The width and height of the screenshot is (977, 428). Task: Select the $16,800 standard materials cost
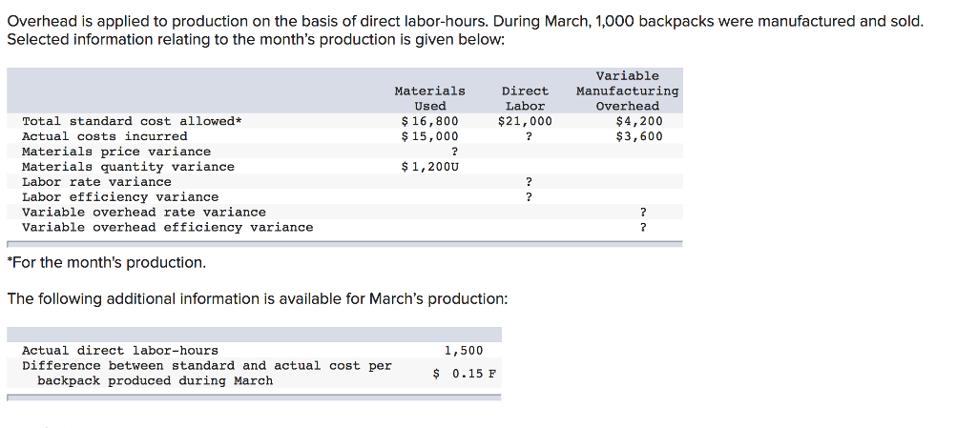pyautogui.click(x=430, y=121)
